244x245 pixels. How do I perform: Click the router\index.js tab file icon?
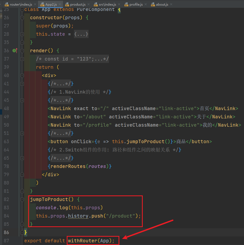pos(7,4)
